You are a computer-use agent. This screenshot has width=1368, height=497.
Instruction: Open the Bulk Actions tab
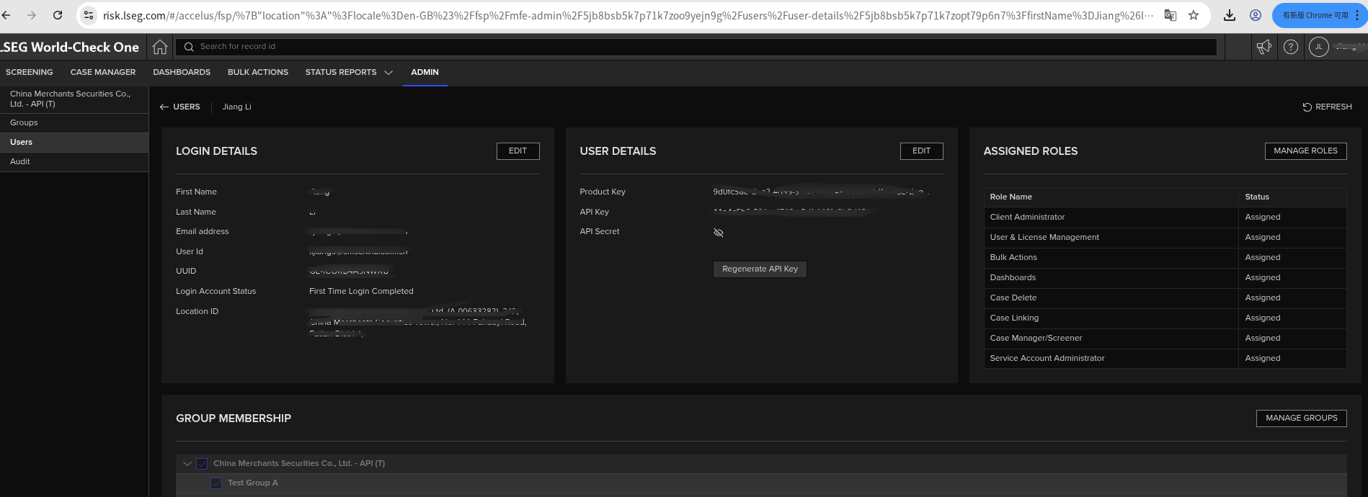[258, 73]
